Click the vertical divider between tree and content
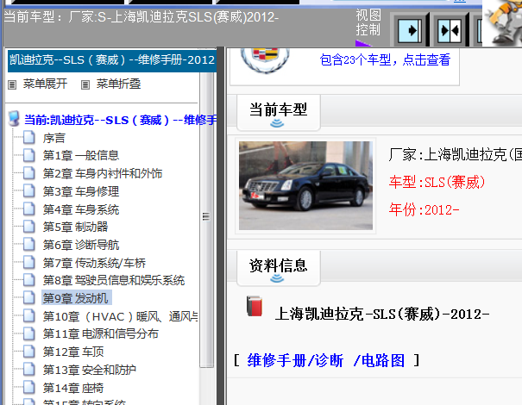This screenshot has width=522, height=405. 221,226
